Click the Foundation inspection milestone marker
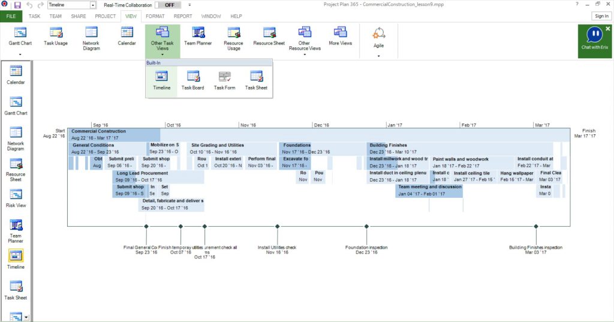This screenshot has height=322, width=614. [366, 226]
